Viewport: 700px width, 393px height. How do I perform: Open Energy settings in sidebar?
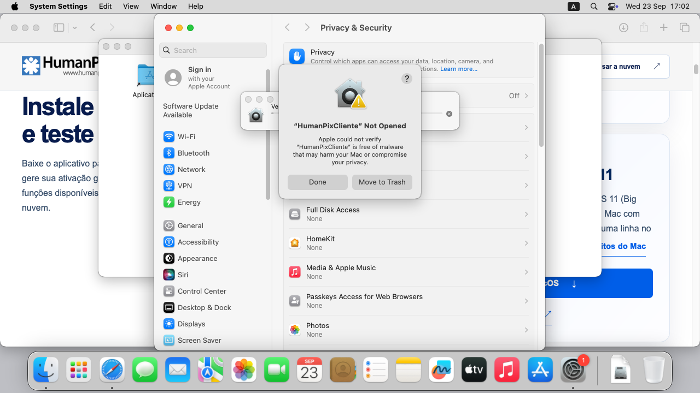point(213,202)
